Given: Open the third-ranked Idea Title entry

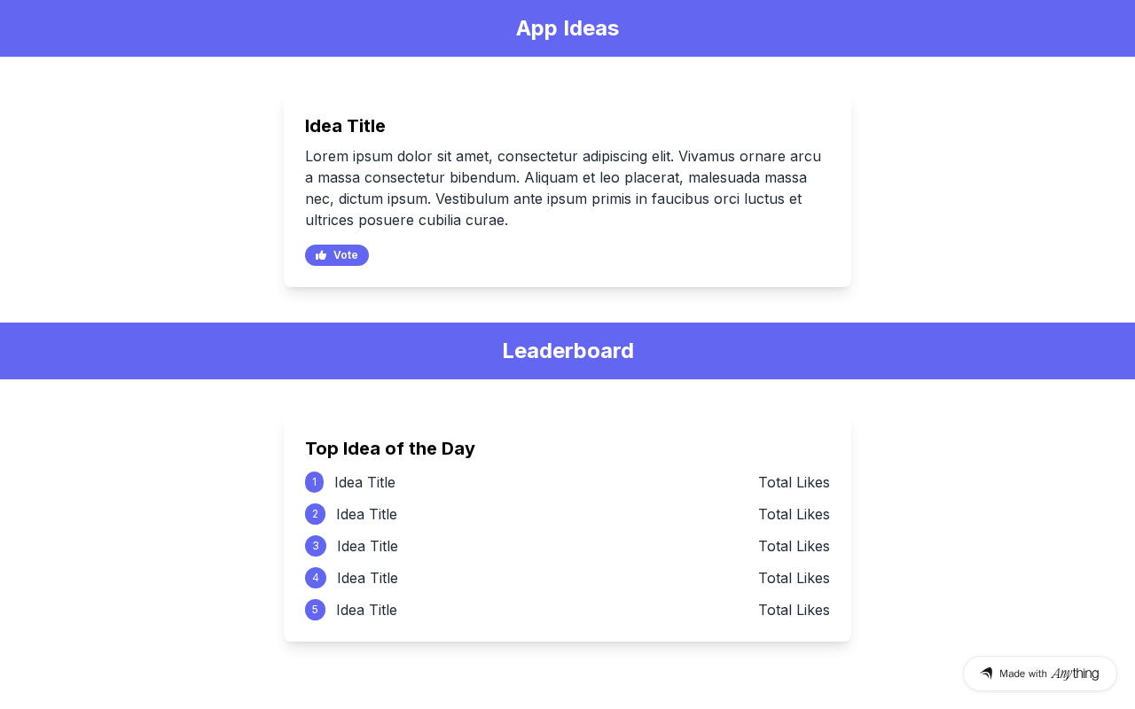Looking at the screenshot, I should click(367, 546).
